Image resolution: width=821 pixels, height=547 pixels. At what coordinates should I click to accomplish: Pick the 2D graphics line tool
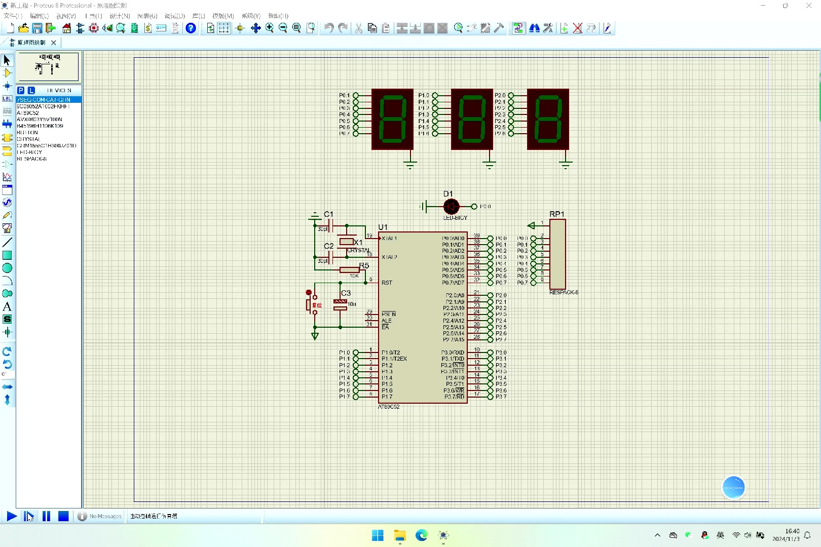coord(7,242)
